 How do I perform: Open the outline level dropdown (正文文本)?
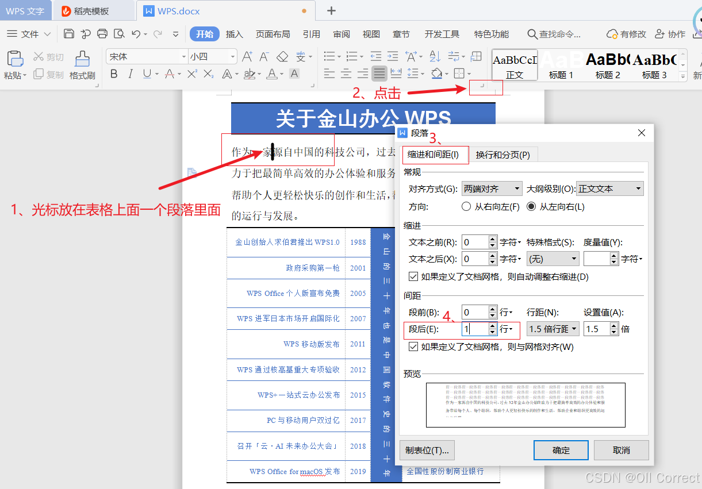point(610,188)
